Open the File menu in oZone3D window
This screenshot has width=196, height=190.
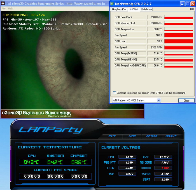click(4, 8)
